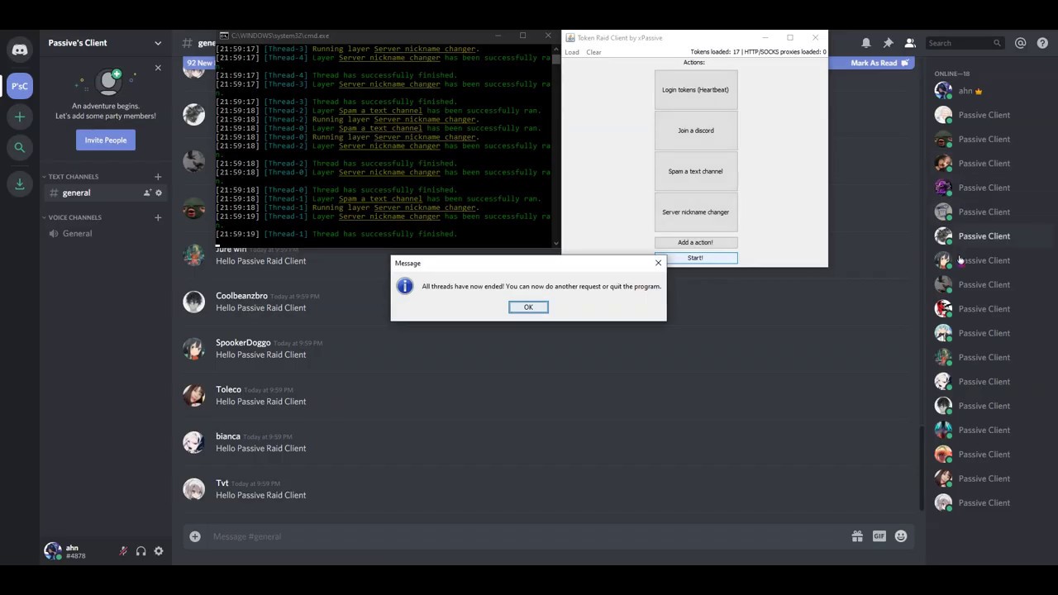
Task: Click the Invite People button
Action: pos(106,140)
